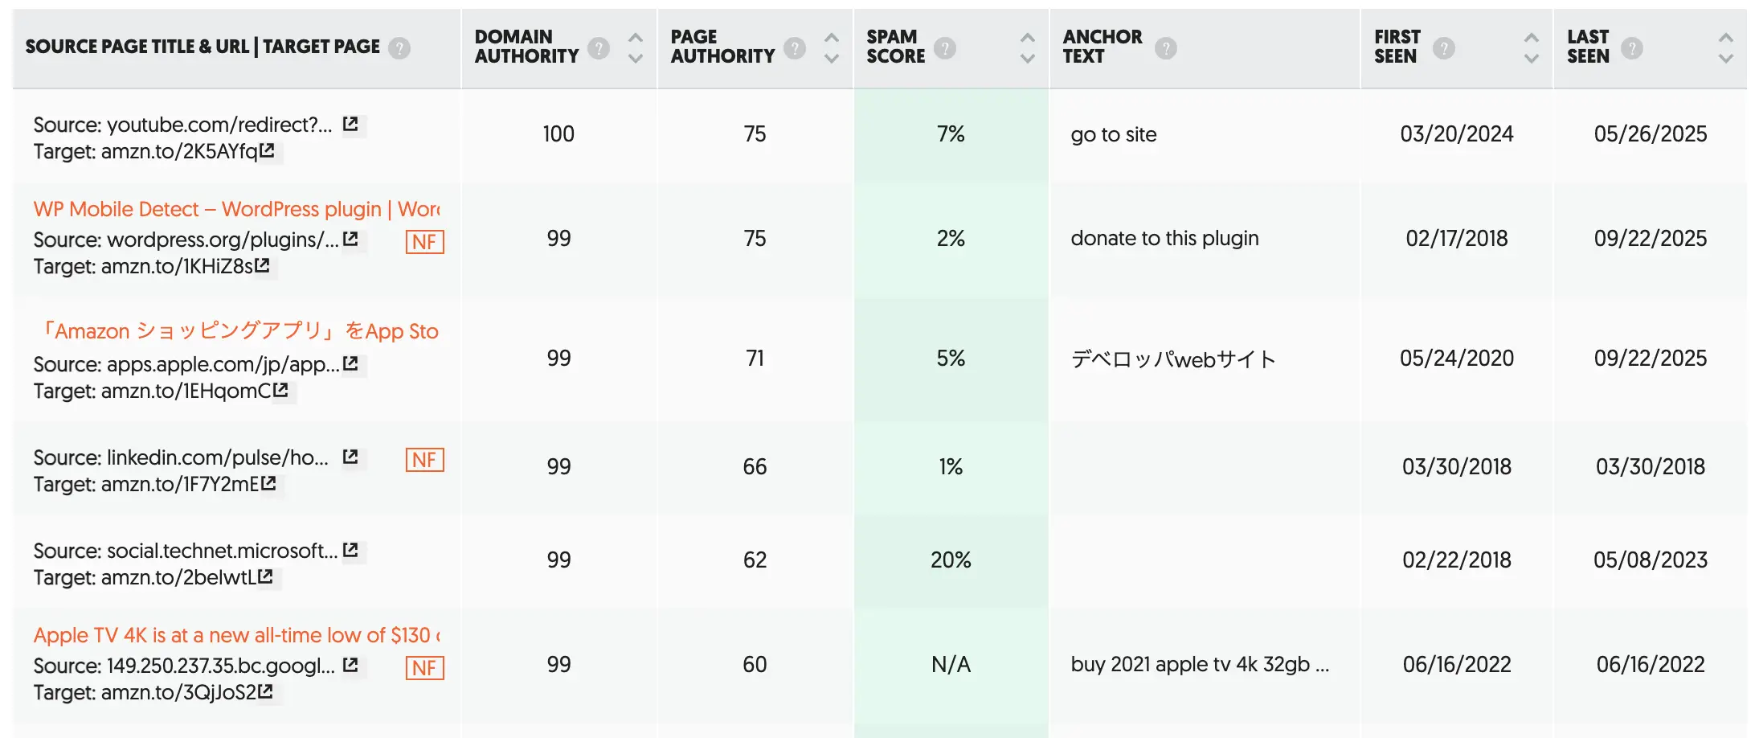1755x738 pixels.
Task: Sort by Last Seen arrows
Action: pyautogui.click(x=1725, y=47)
